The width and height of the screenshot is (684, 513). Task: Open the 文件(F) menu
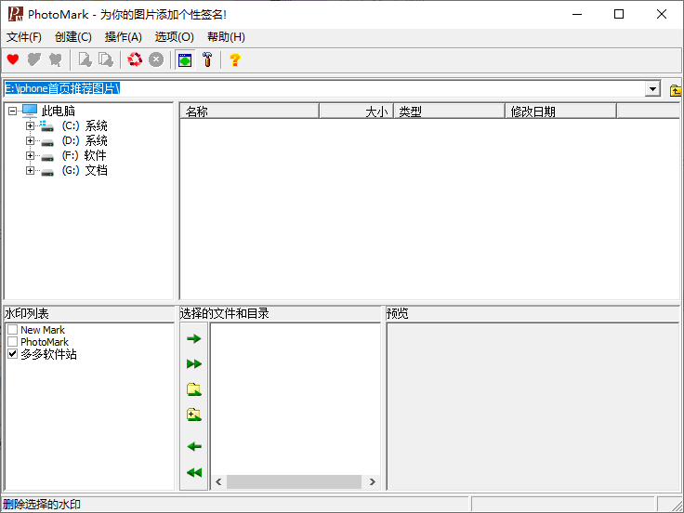click(x=24, y=37)
